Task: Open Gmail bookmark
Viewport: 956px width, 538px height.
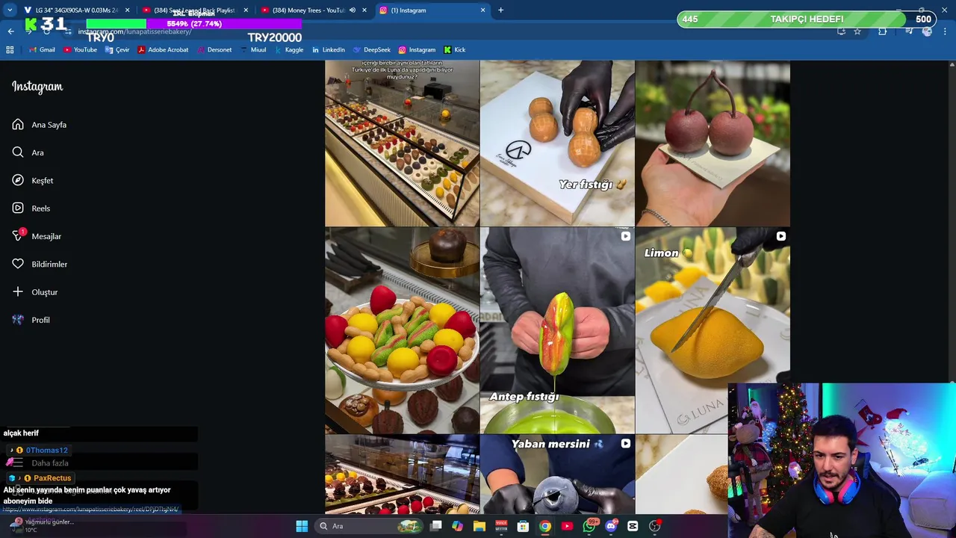Action: 42,50
